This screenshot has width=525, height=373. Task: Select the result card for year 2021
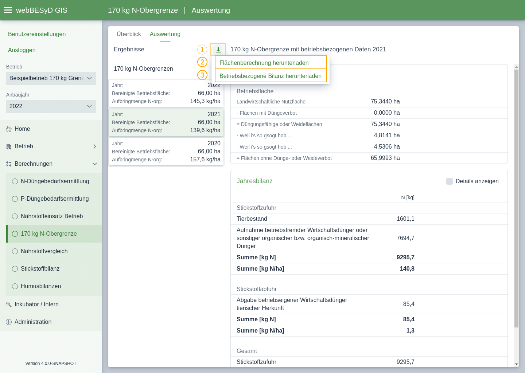(166, 122)
